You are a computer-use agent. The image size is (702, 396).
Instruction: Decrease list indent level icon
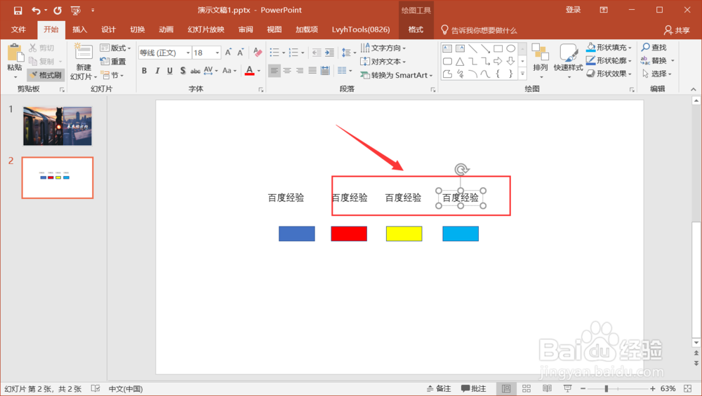pos(317,53)
